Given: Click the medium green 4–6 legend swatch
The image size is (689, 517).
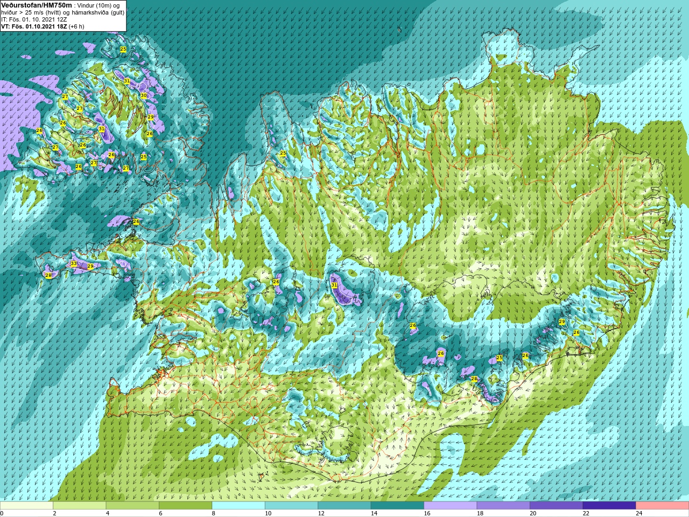Looking at the screenshot, I should click(x=132, y=506).
